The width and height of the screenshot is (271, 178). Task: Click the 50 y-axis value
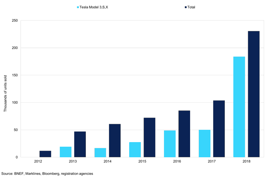(x=16, y=130)
